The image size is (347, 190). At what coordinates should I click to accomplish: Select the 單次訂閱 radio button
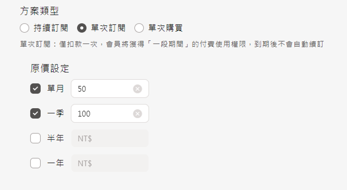pos(82,28)
